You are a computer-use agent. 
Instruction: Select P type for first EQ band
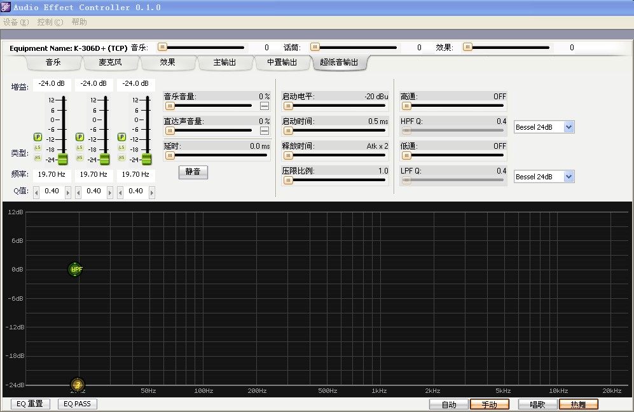[x=38, y=137]
